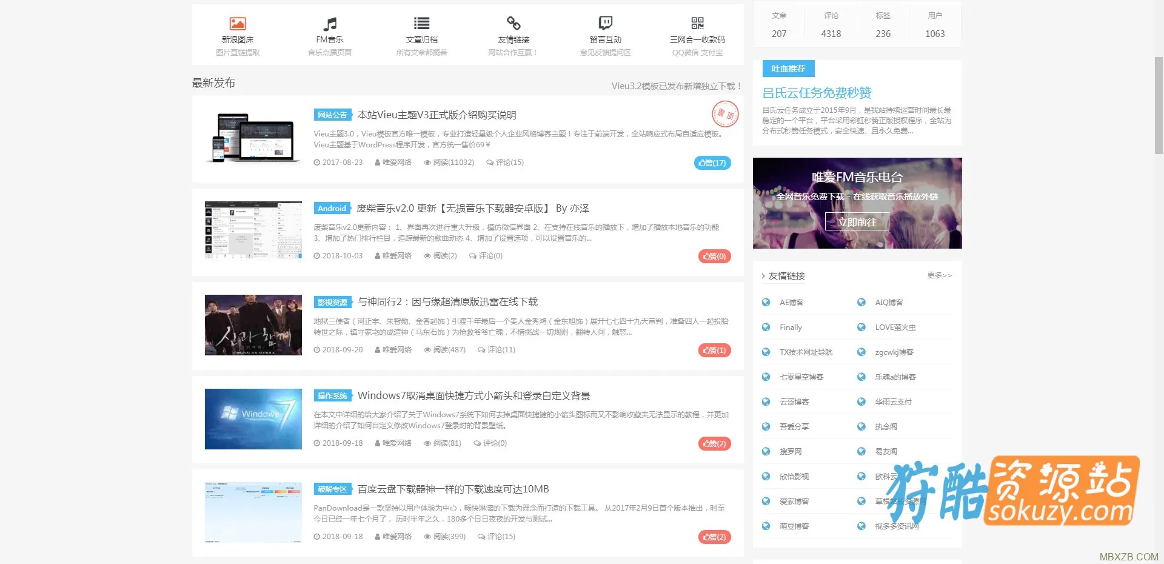1164x564 pixels.
Task: Open the 七零星空博客 friend link
Action: coord(801,377)
